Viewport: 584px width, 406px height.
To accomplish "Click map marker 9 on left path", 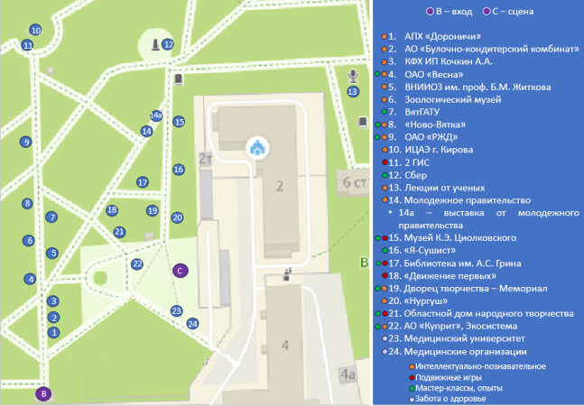I will [x=25, y=142].
